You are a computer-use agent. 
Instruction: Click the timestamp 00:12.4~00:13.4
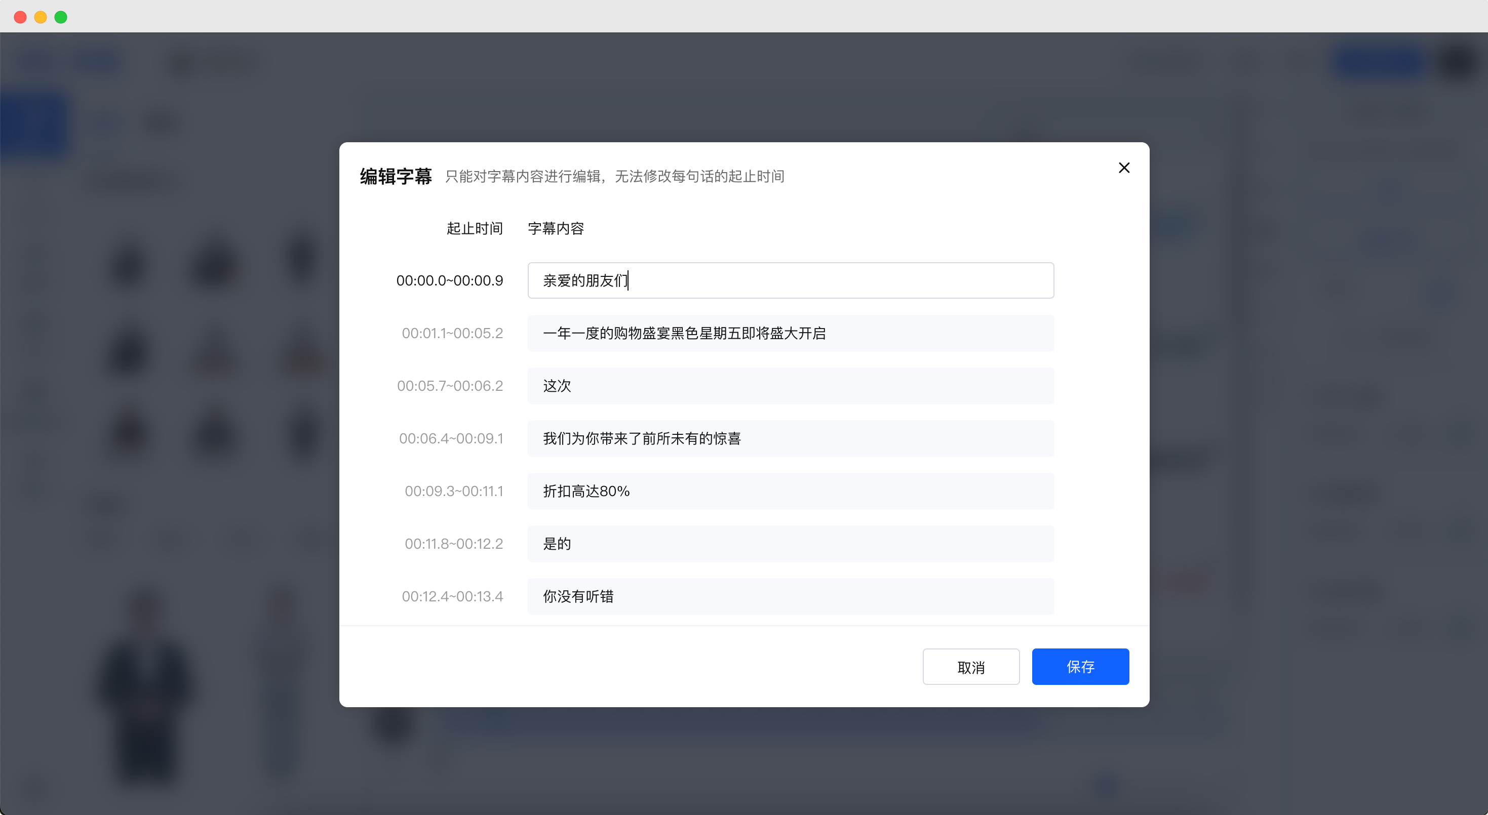(452, 596)
